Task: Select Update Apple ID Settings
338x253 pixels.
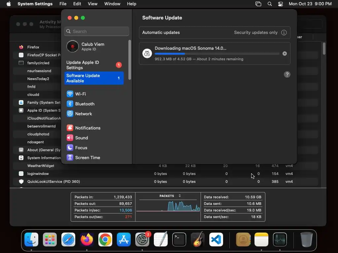Action: coord(94,65)
